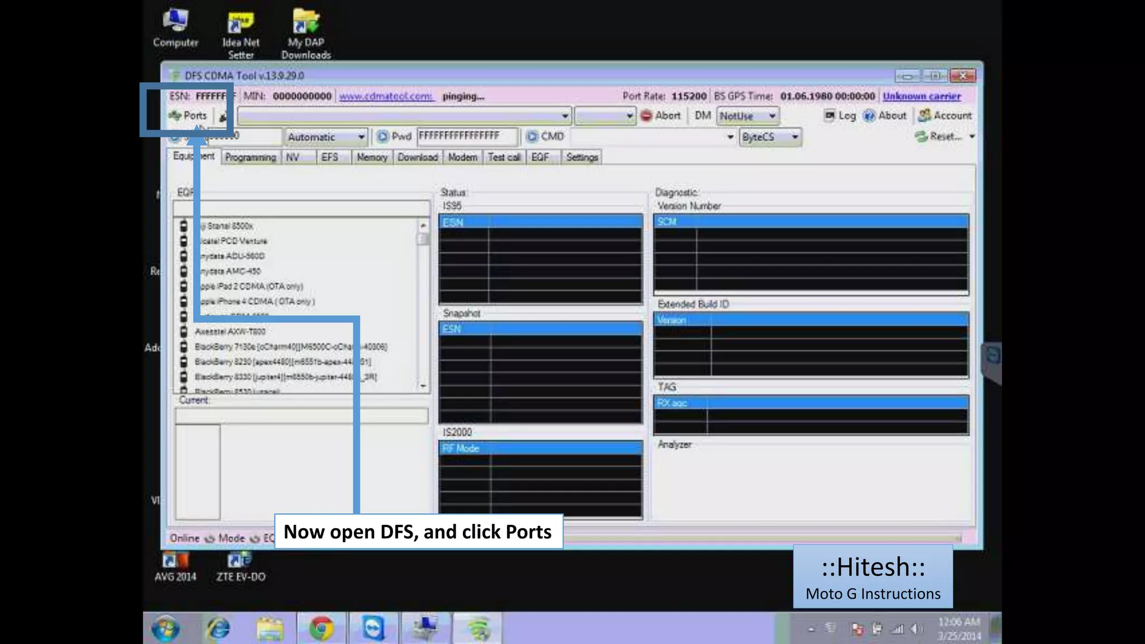Open Windows Explorer from taskbar
The width and height of the screenshot is (1145, 644).
click(270, 628)
